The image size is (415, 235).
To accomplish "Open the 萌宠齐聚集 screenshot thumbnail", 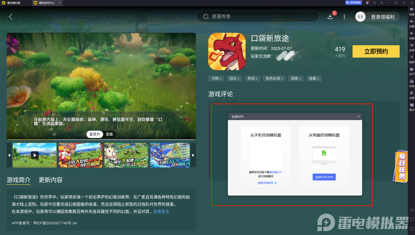I will (x=126, y=155).
